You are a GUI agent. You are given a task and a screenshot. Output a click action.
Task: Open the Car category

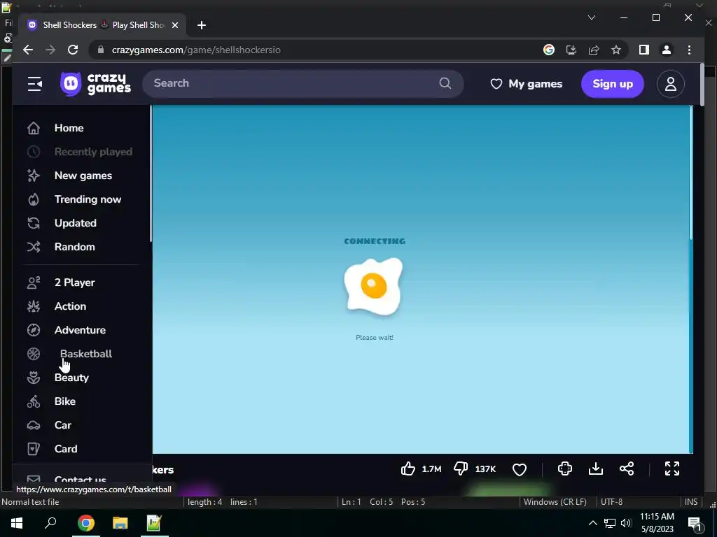62,424
